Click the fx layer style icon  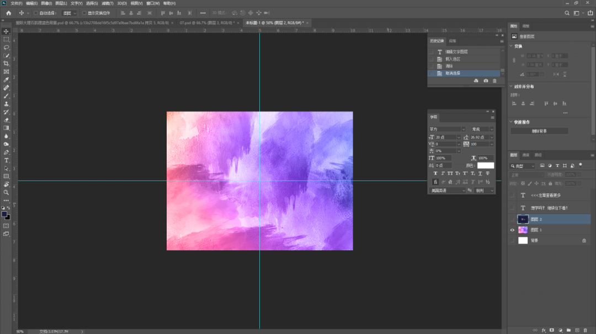coord(544,330)
